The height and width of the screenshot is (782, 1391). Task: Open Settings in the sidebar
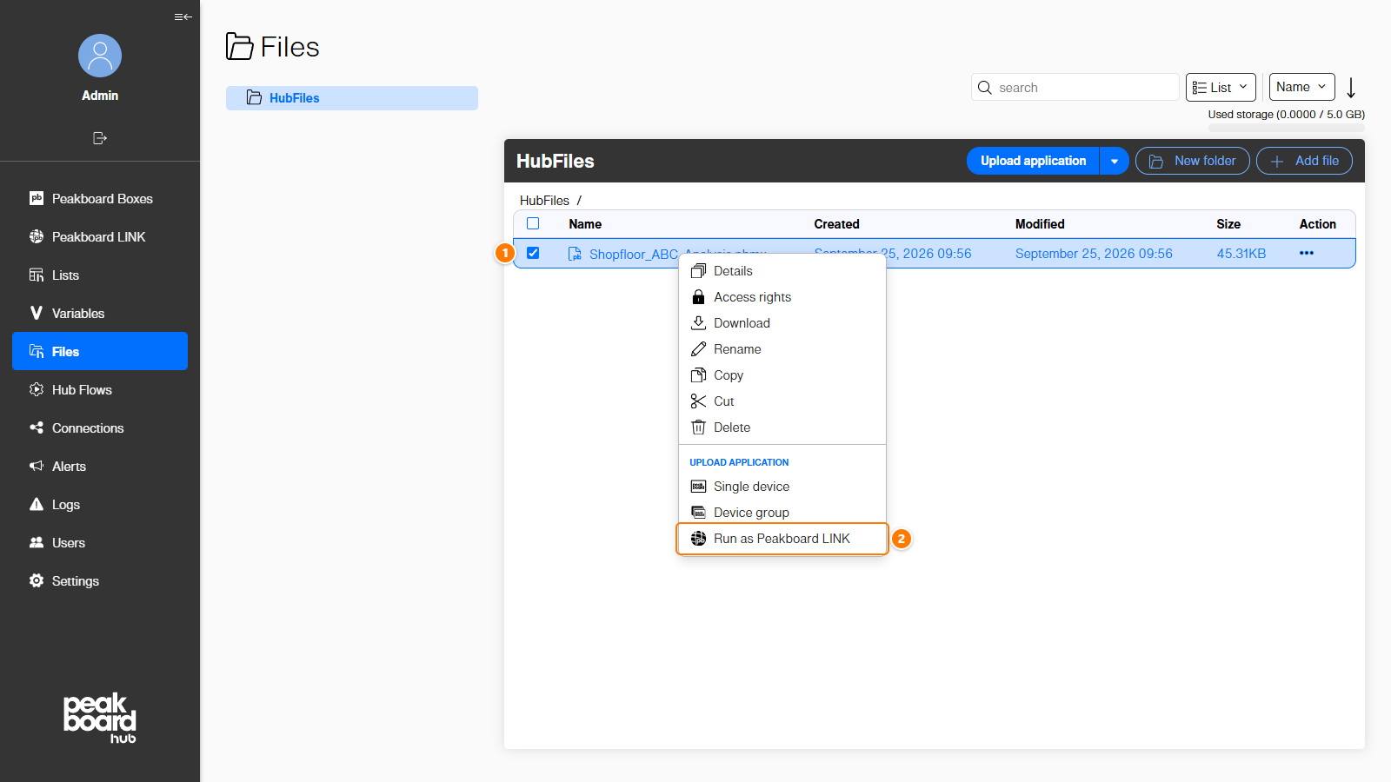tap(100, 581)
